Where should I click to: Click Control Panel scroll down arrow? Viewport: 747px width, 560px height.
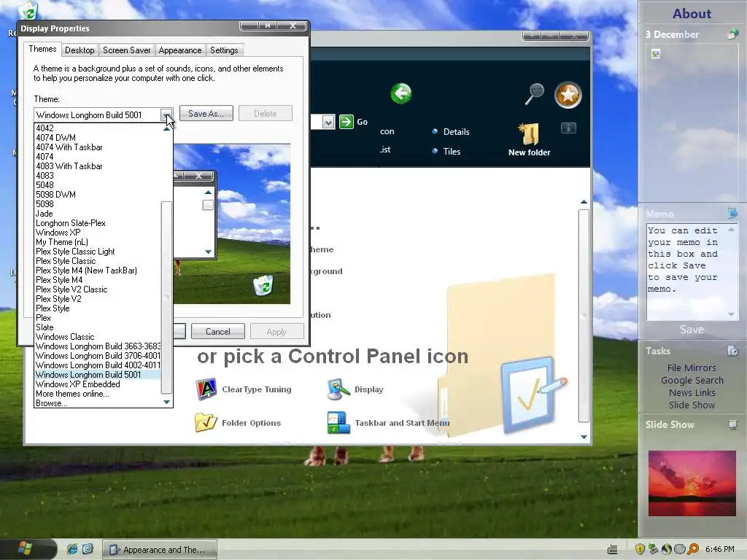click(x=584, y=437)
